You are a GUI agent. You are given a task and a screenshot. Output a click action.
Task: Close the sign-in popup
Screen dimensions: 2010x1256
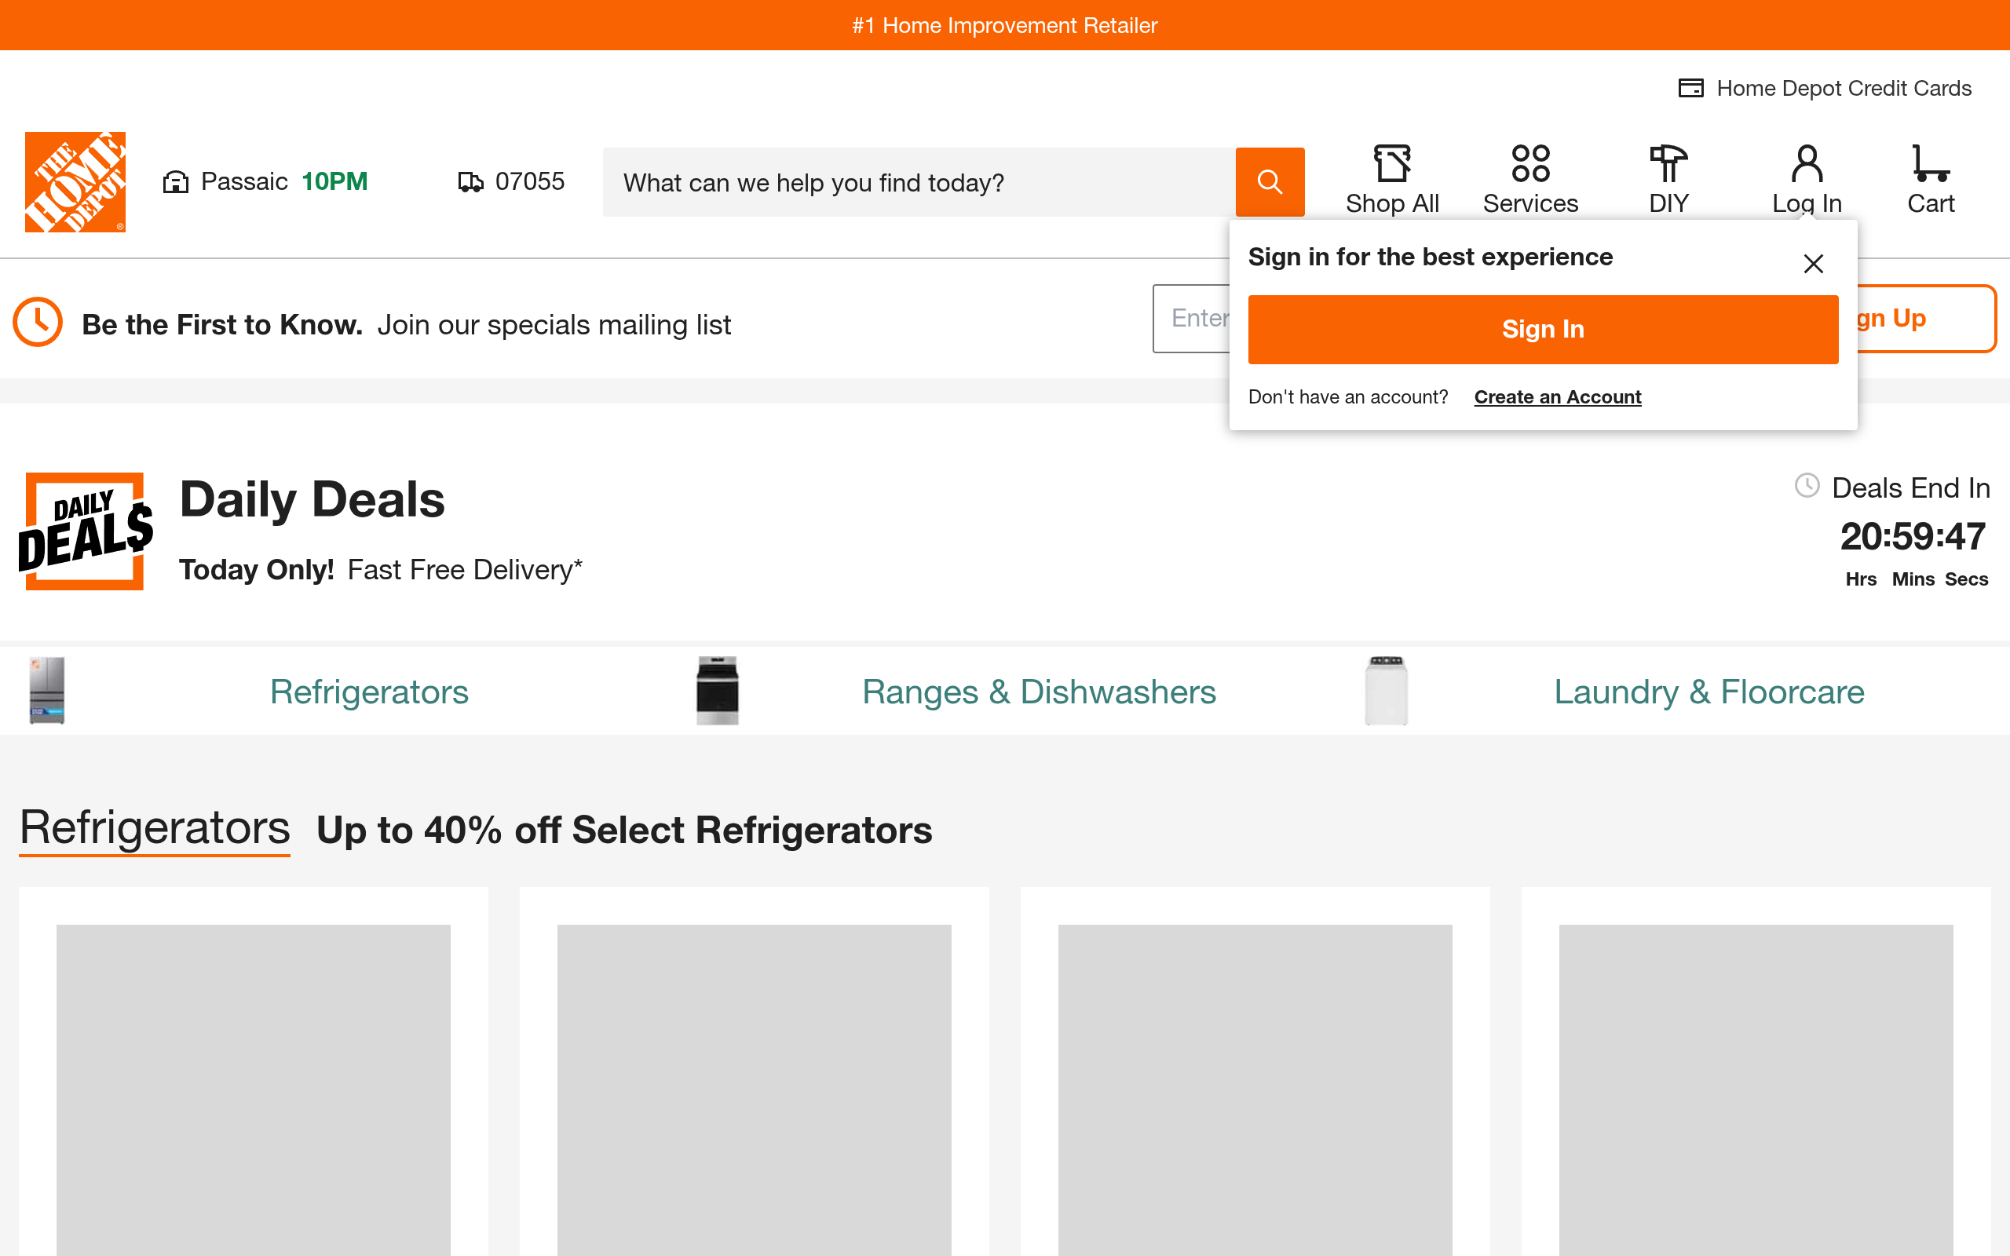1813,265
